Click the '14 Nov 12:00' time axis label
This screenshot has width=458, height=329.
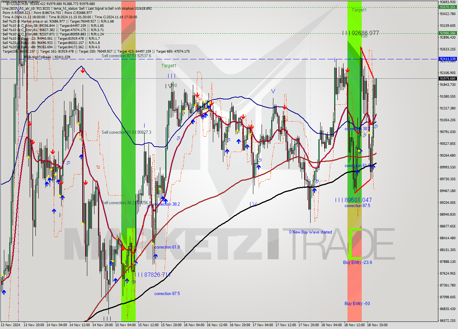pyautogui.click(x=80, y=325)
